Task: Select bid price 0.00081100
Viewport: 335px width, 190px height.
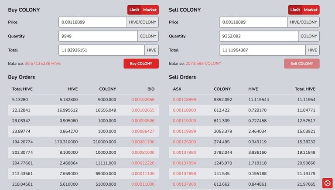Action: point(143,141)
